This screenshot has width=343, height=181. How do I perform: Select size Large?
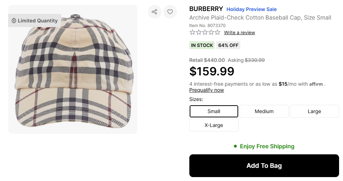tap(314, 111)
